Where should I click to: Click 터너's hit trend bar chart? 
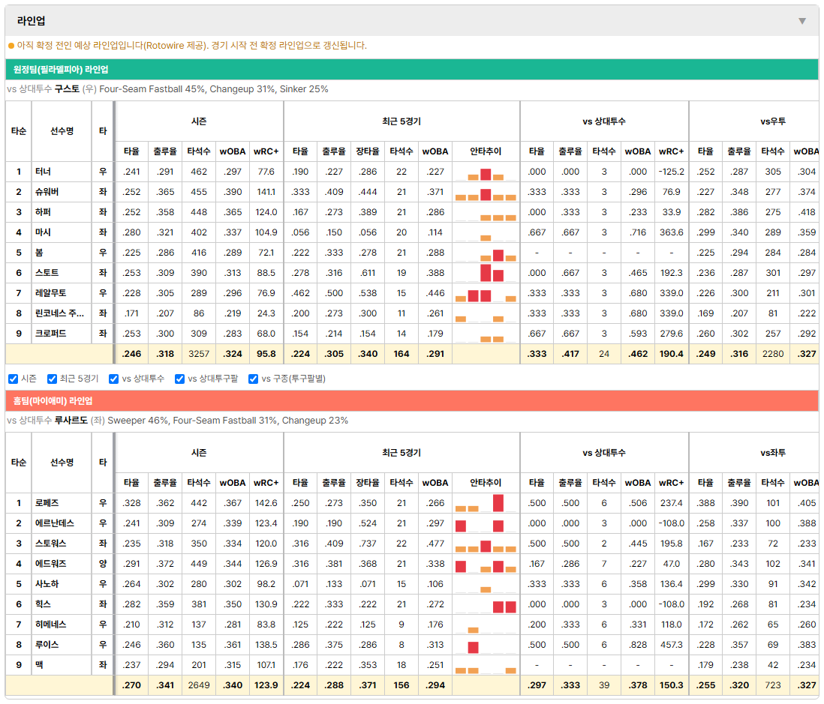coord(486,172)
